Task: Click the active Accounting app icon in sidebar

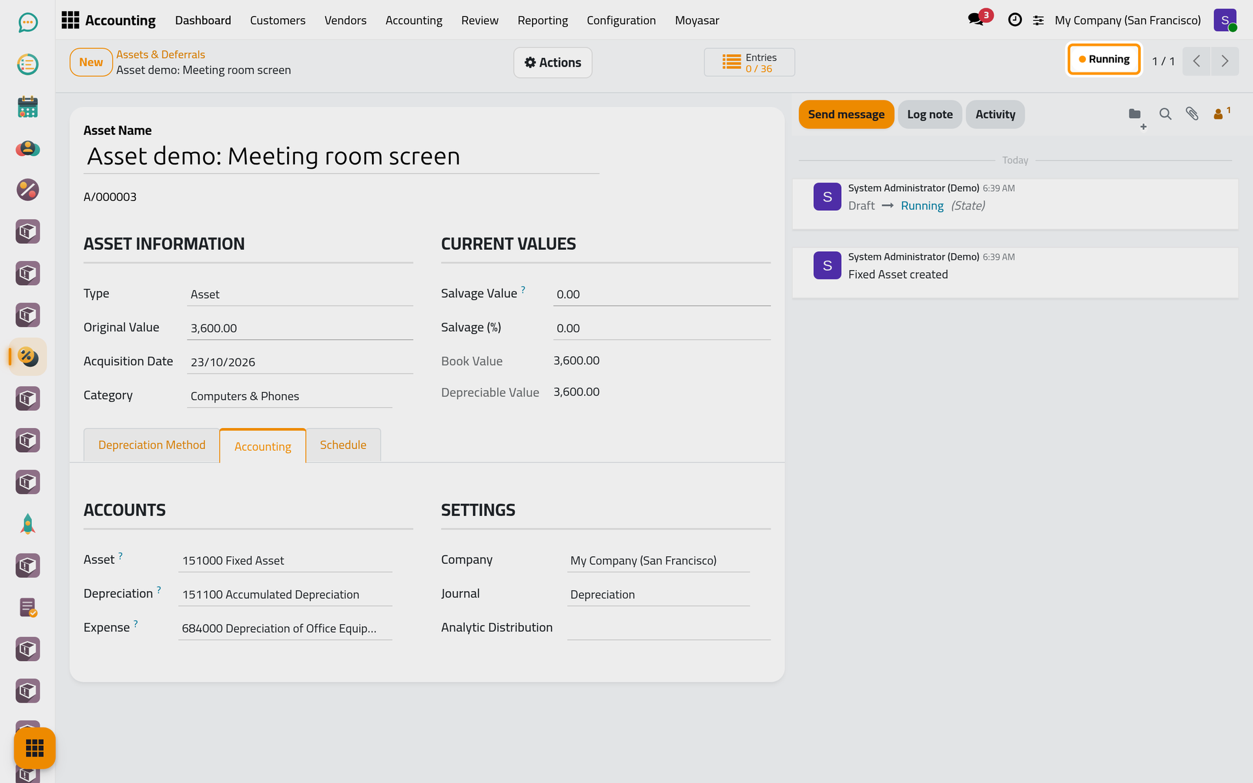Action: [x=27, y=357]
